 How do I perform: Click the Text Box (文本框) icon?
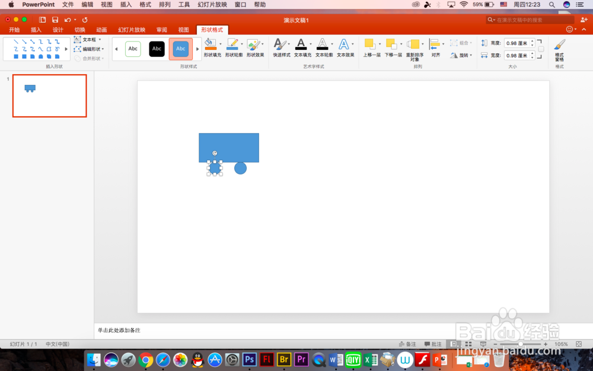(x=78, y=39)
